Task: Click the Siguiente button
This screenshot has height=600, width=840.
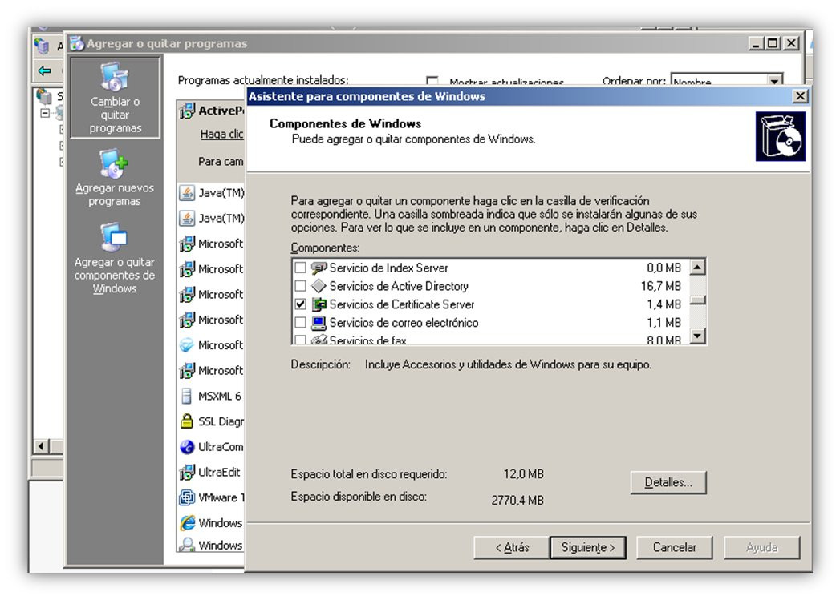Action: coord(587,548)
